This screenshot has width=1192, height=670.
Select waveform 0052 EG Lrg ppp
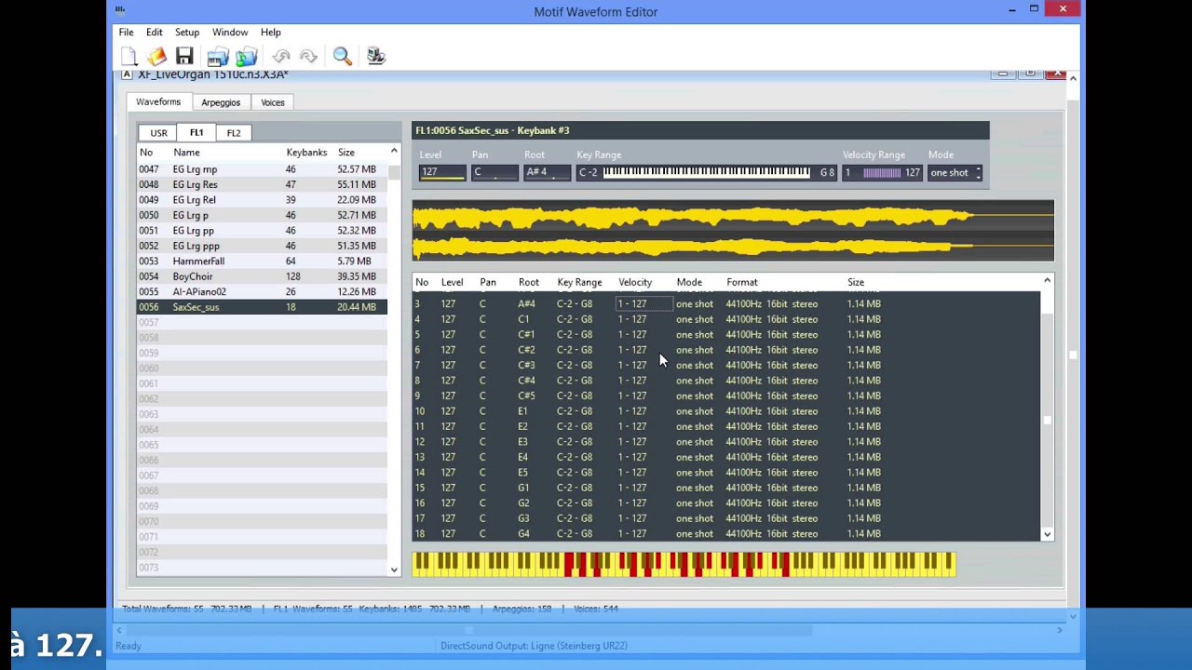(262, 246)
